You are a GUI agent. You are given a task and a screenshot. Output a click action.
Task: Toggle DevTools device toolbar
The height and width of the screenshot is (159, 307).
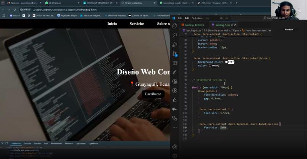(x=7, y=143)
